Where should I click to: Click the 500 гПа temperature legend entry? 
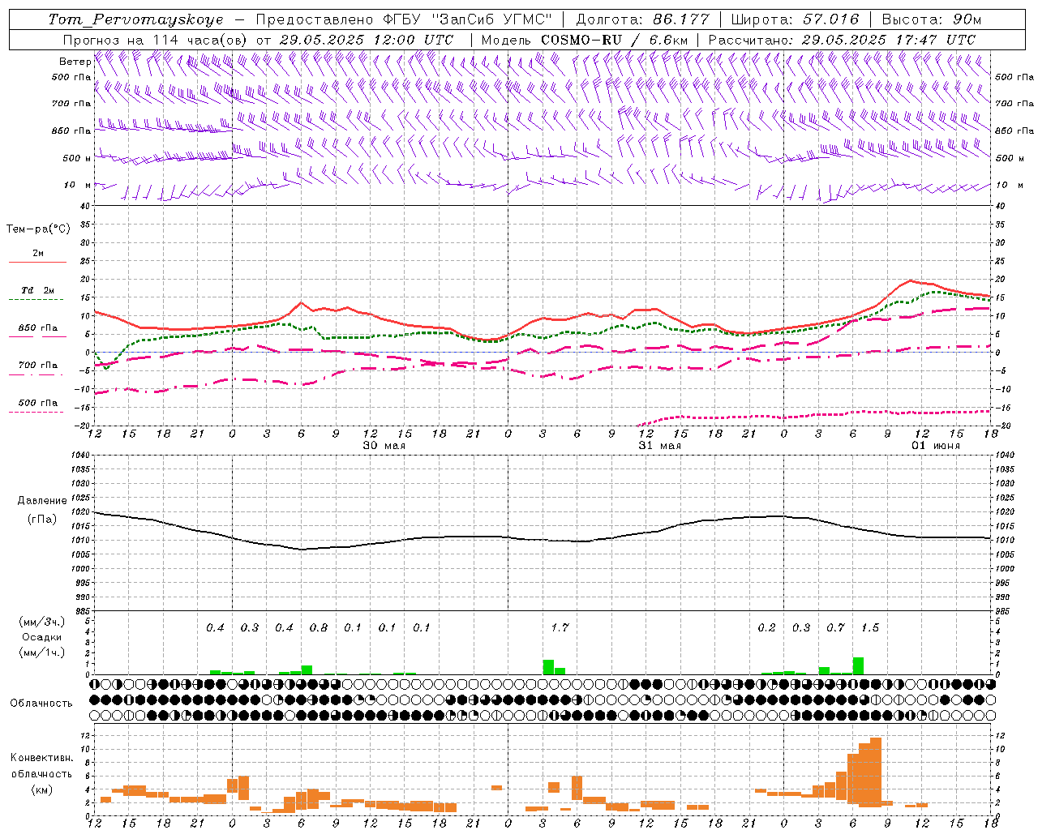(x=38, y=403)
